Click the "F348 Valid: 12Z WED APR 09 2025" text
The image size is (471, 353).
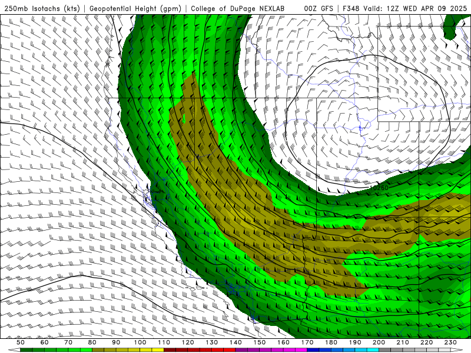[404, 8]
